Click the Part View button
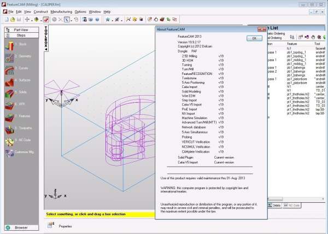The height and width of the screenshot is (234, 328). (21, 30)
